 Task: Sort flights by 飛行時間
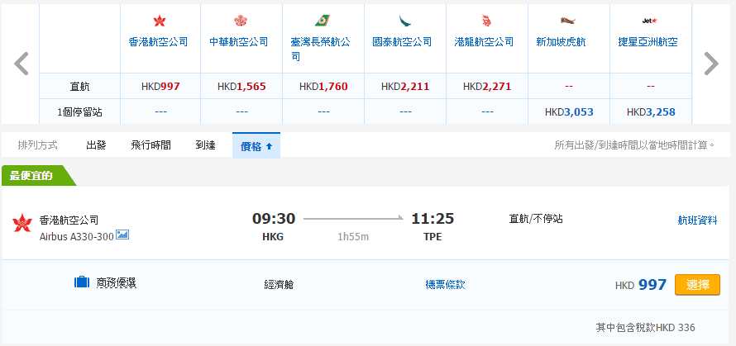[151, 145]
